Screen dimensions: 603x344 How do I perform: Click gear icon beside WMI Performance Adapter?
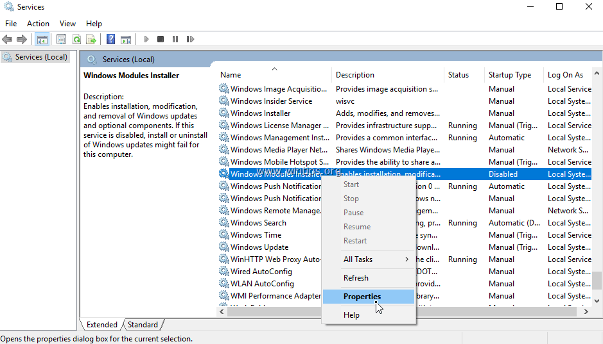(x=224, y=296)
